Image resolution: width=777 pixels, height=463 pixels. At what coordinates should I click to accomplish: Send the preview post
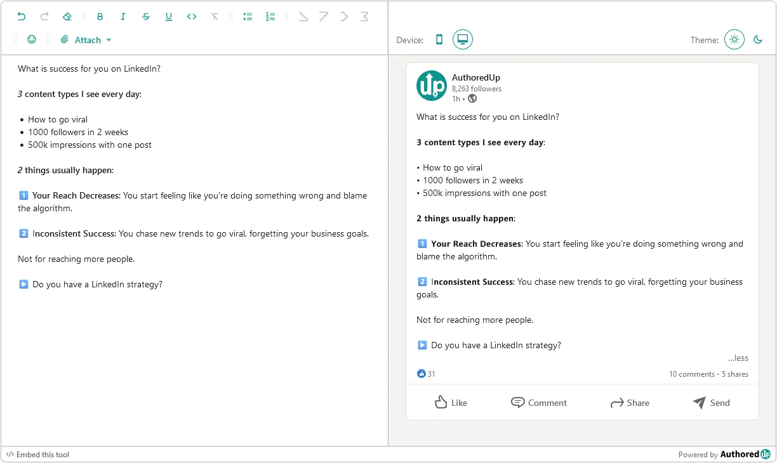[711, 402]
